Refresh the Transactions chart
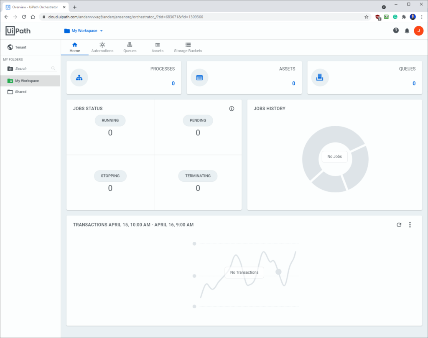Screen dimensions: 428x338 (399, 225)
